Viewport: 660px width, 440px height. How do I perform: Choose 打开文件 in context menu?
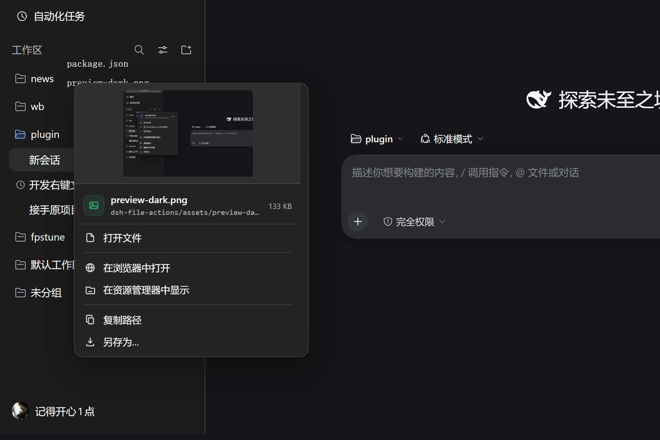pos(188,238)
